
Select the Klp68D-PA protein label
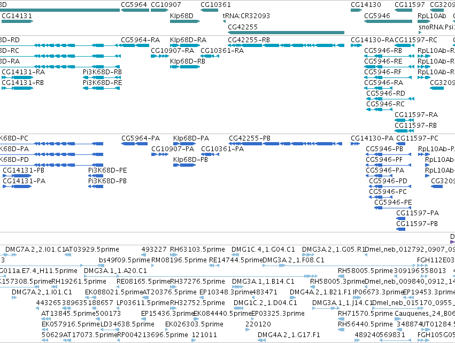tap(191, 138)
